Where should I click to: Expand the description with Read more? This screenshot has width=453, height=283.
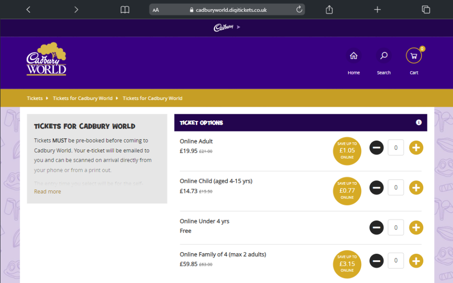point(47,191)
